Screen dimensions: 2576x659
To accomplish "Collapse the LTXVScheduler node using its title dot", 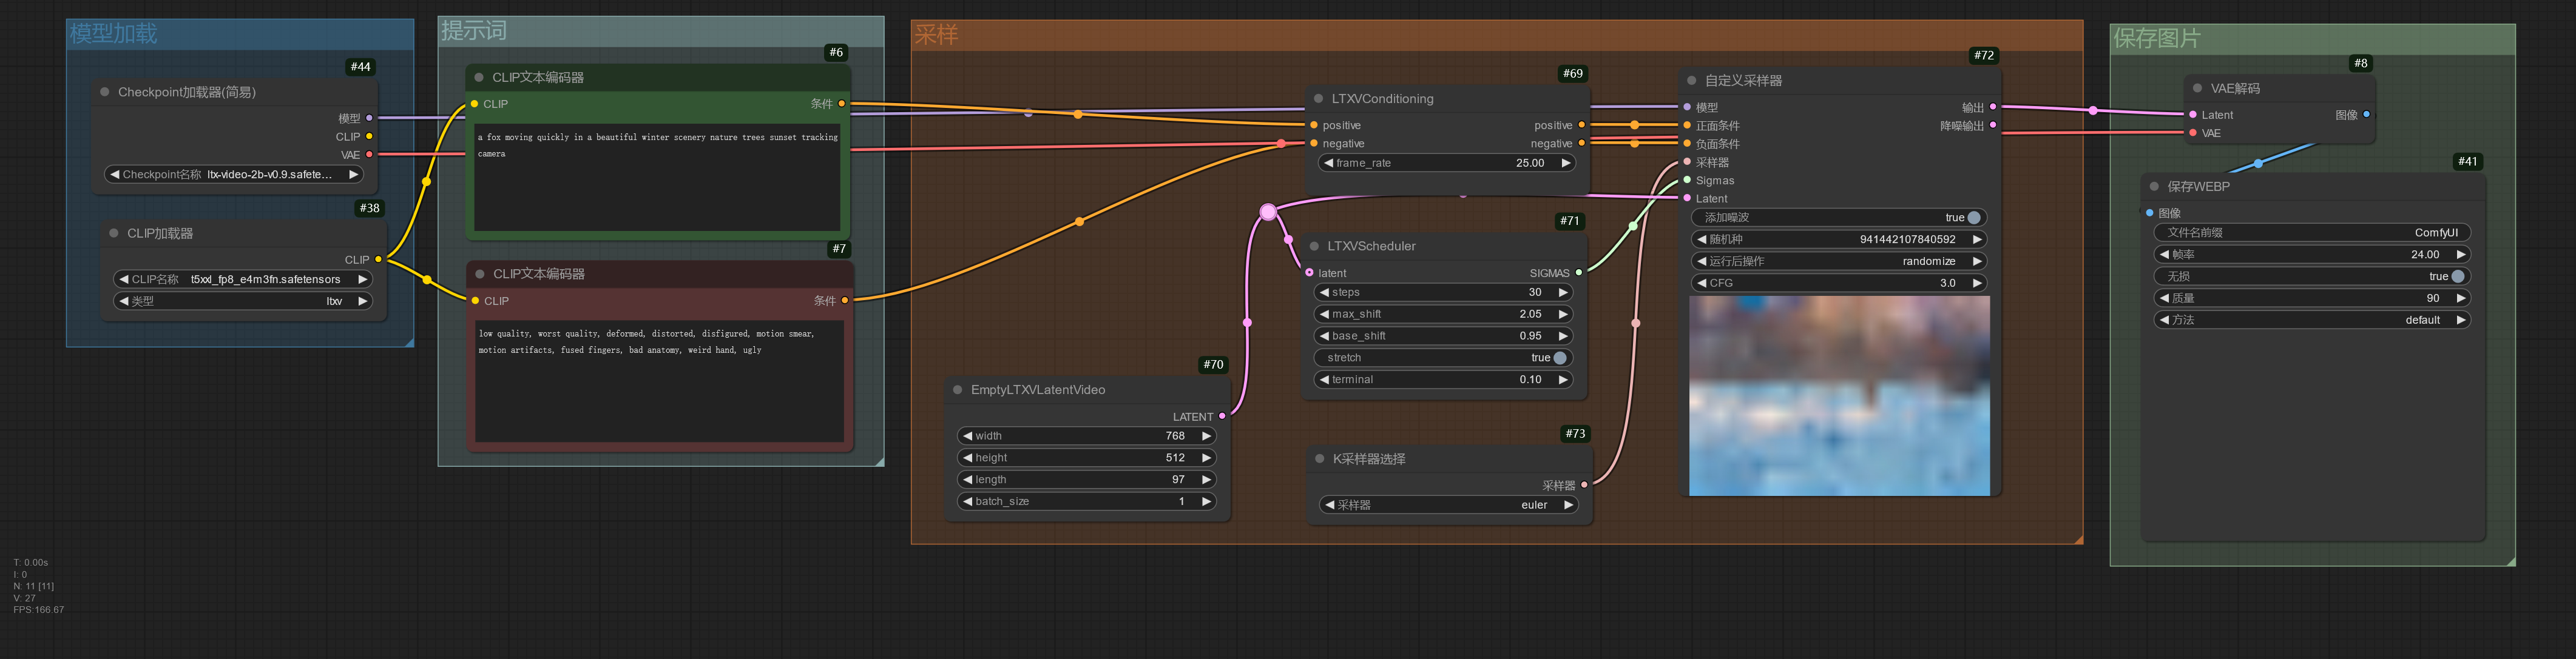I will click(x=1314, y=246).
